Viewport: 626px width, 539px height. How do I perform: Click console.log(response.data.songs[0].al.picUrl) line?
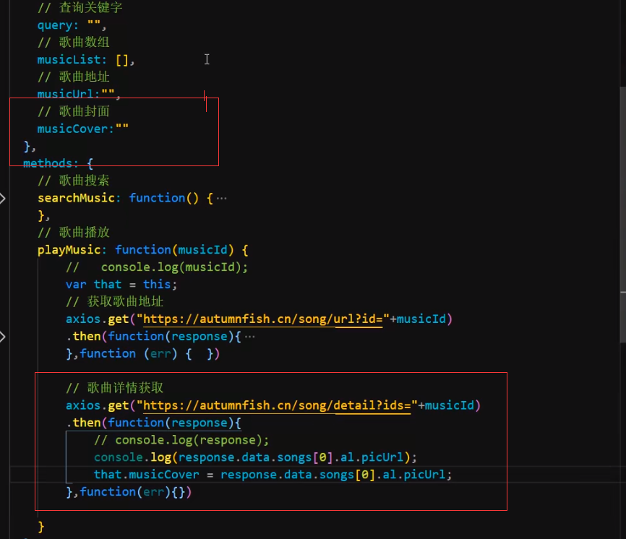[255, 457]
